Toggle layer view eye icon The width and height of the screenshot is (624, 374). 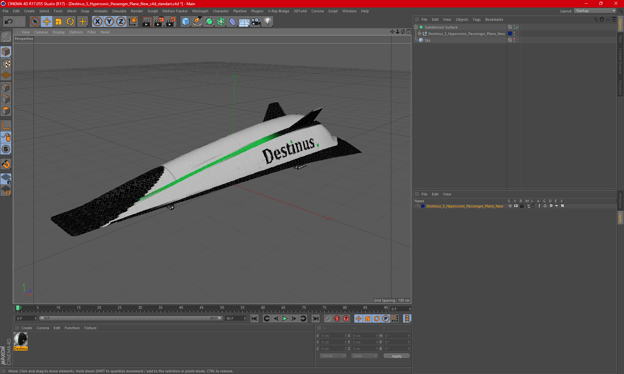click(x=516, y=206)
